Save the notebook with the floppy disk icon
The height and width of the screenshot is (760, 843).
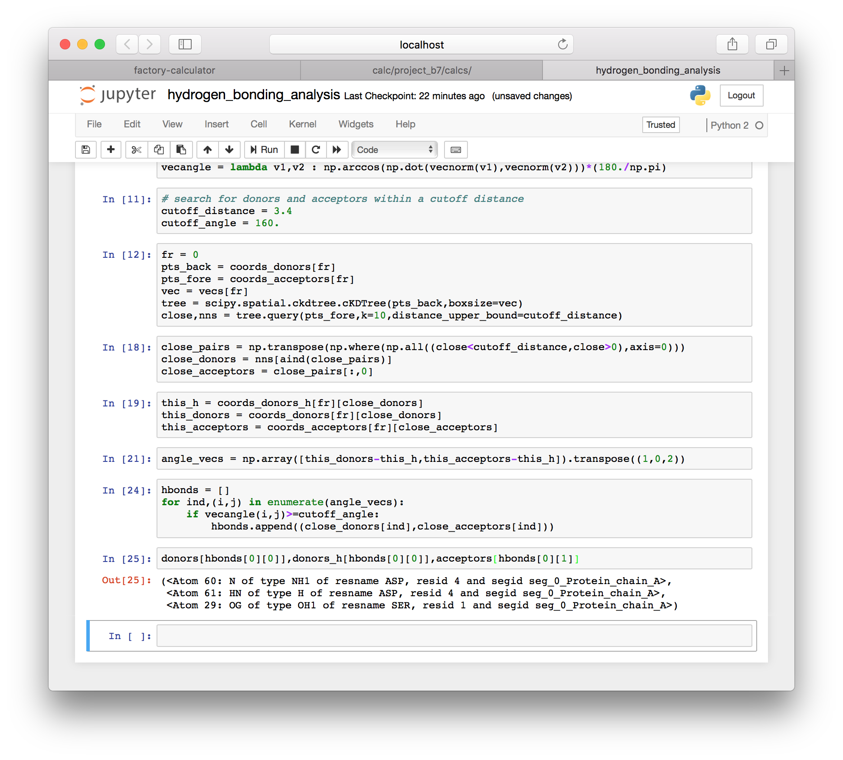86,149
